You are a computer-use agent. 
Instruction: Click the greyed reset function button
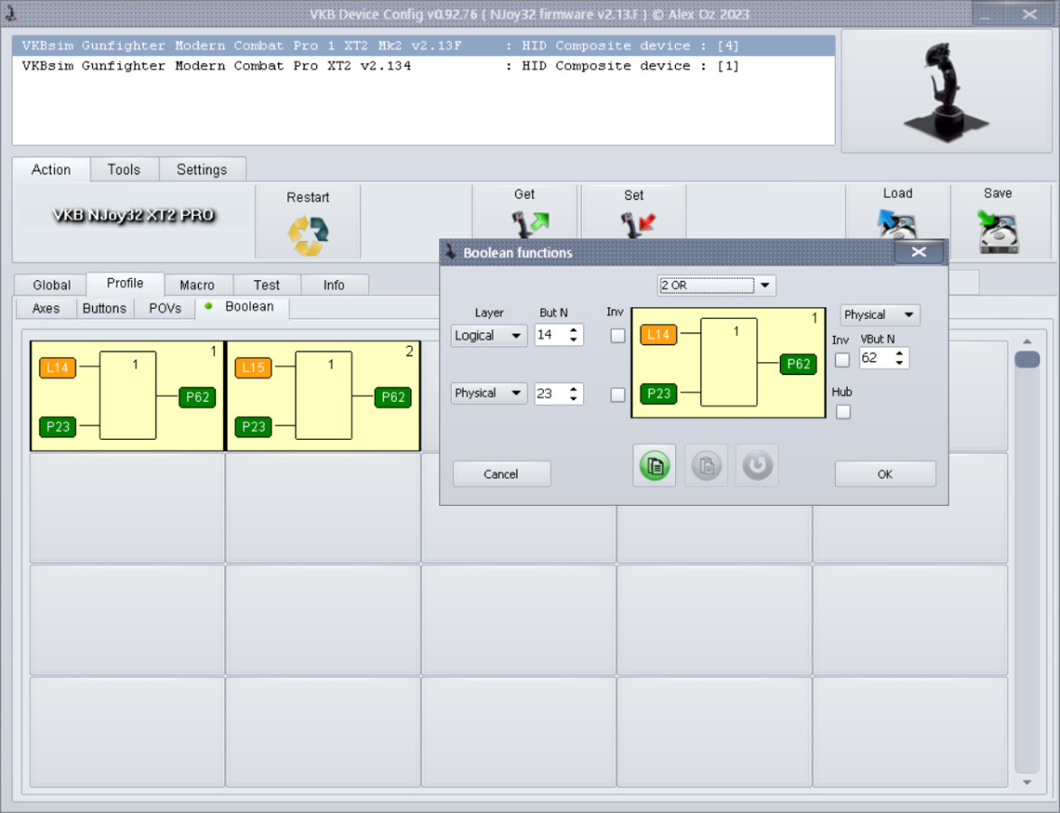point(757,465)
